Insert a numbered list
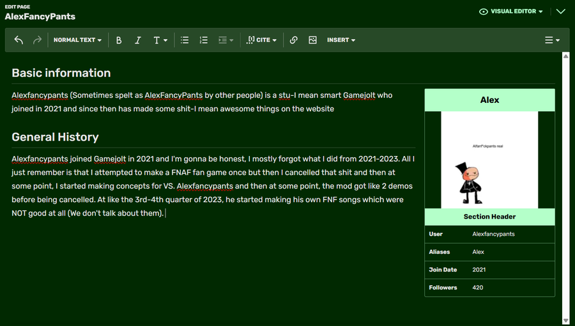Image resolution: width=575 pixels, height=326 pixels. pyautogui.click(x=204, y=40)
